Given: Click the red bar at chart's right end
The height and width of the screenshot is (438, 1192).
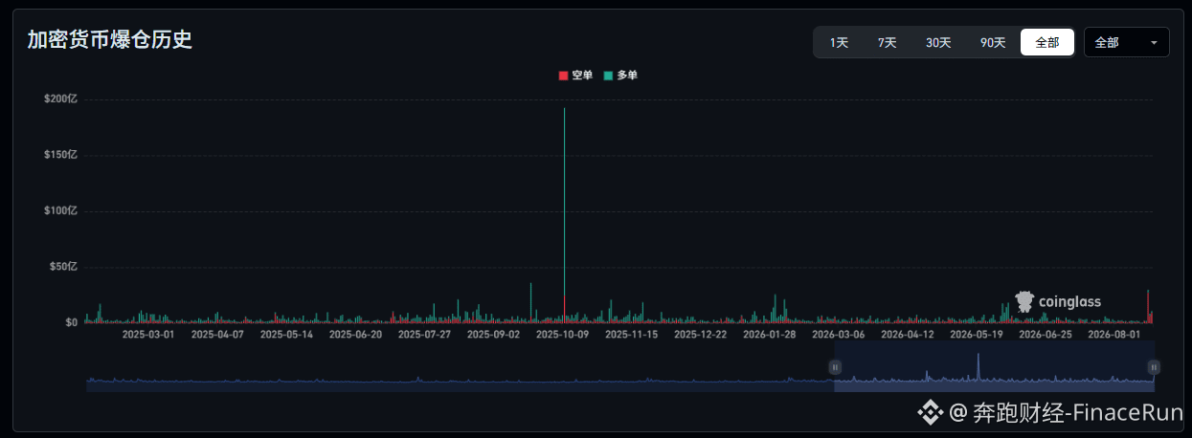Looking at the screenshot, I should pos(1148,306).
